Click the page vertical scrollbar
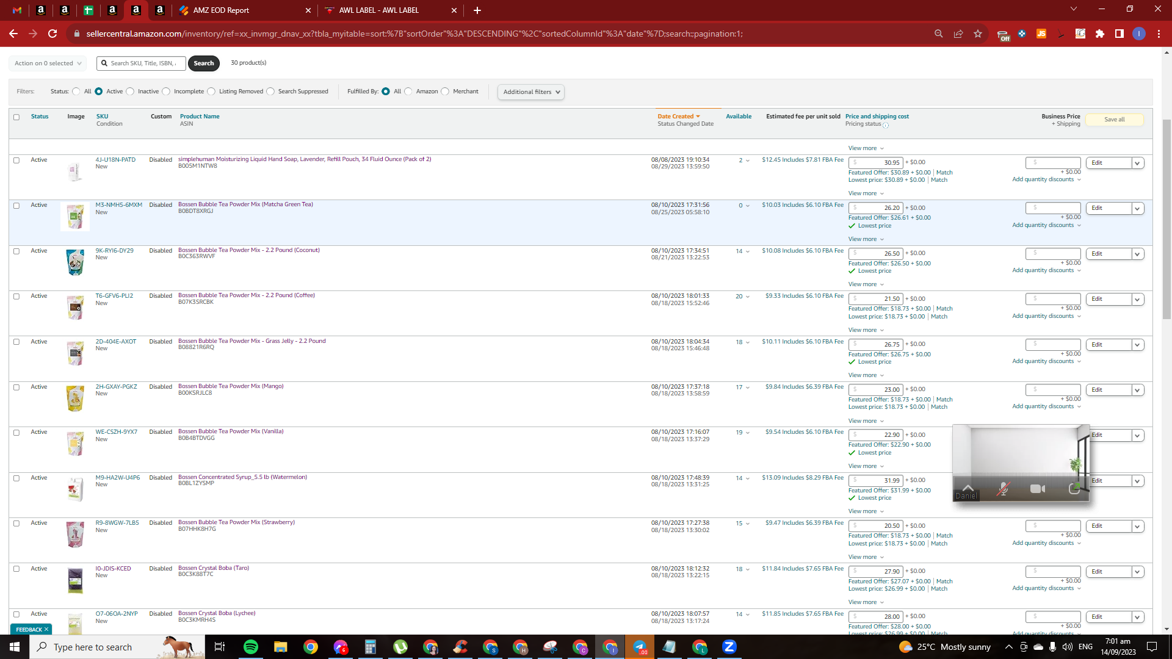The image size is (1172, 659). 1167,220
